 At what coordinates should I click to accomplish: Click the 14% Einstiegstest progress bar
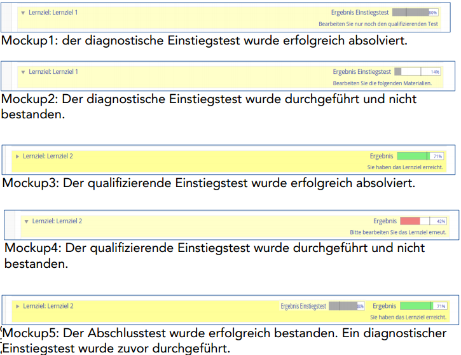click(x=417, y=72)
